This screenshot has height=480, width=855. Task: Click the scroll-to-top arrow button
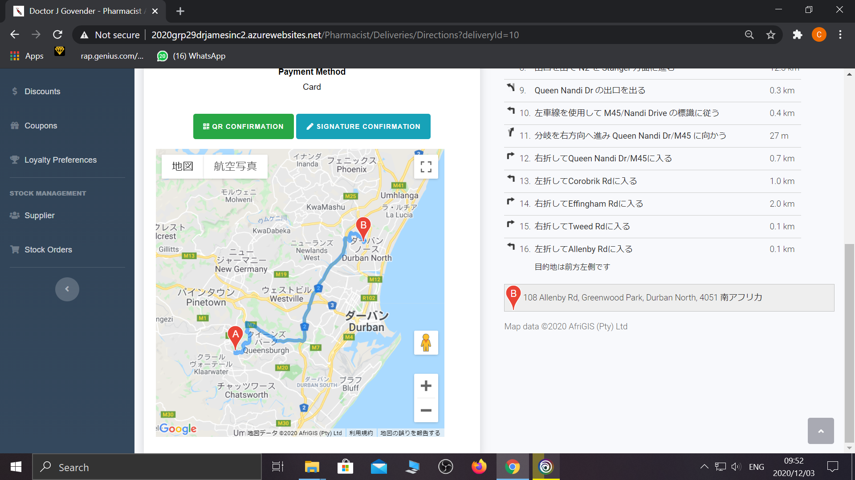pyautogui.click(x=821, y=431)
